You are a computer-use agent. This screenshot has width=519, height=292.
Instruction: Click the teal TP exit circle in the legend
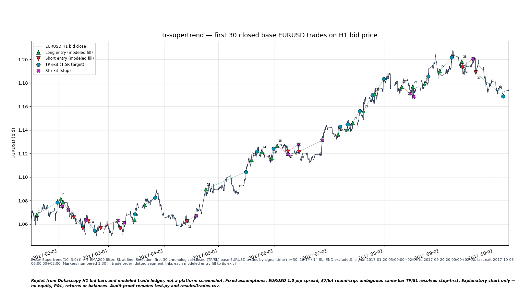38,65
